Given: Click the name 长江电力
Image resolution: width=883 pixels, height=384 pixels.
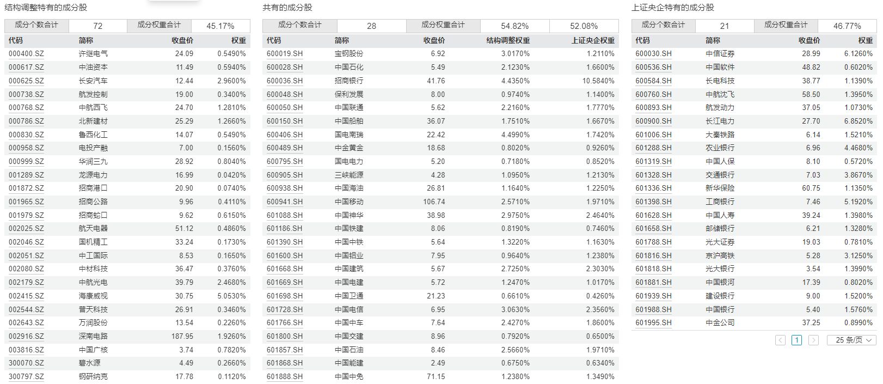Looking at the screenshot, I should [x=720, y=121].
